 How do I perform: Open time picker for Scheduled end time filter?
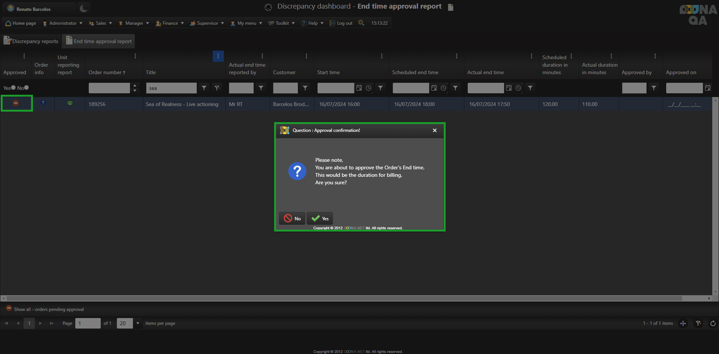coord(443,88)
